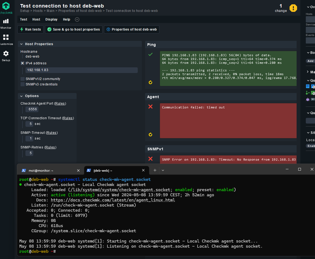Click the purple cube quicklink icon
The image size is (315, 259).
[308, 99]
